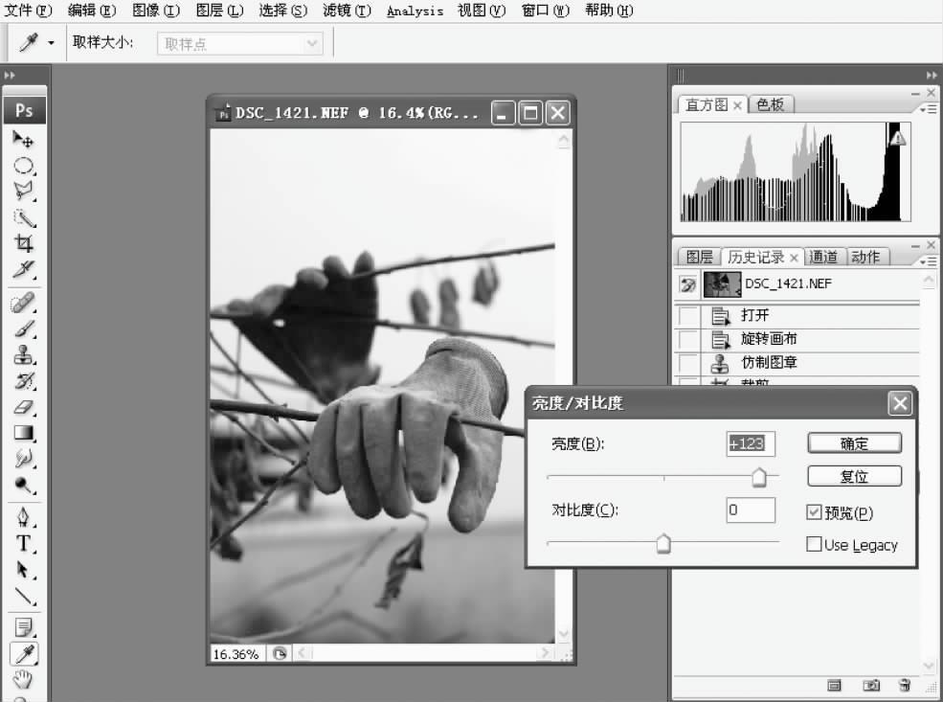Screen dimensions: 943x702
Task: Select the Type tool
Action: (x=23, y=543)
